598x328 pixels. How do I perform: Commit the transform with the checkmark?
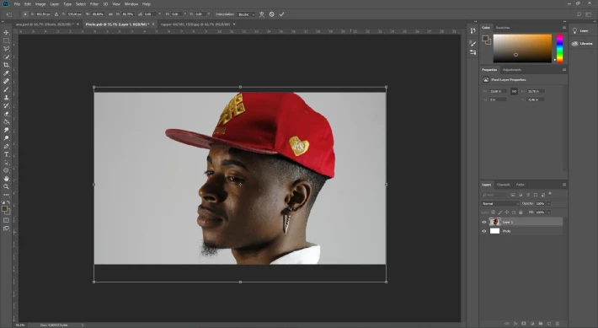tap(281, 14)
